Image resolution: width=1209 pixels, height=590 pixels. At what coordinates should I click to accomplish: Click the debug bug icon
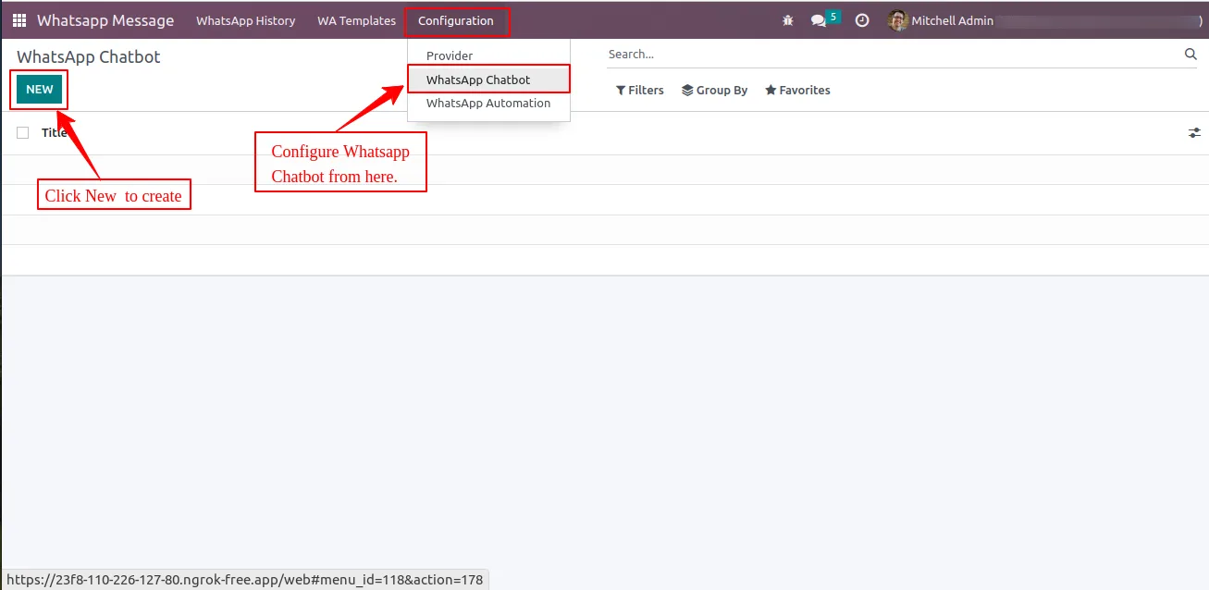click(x=787, y=20)
